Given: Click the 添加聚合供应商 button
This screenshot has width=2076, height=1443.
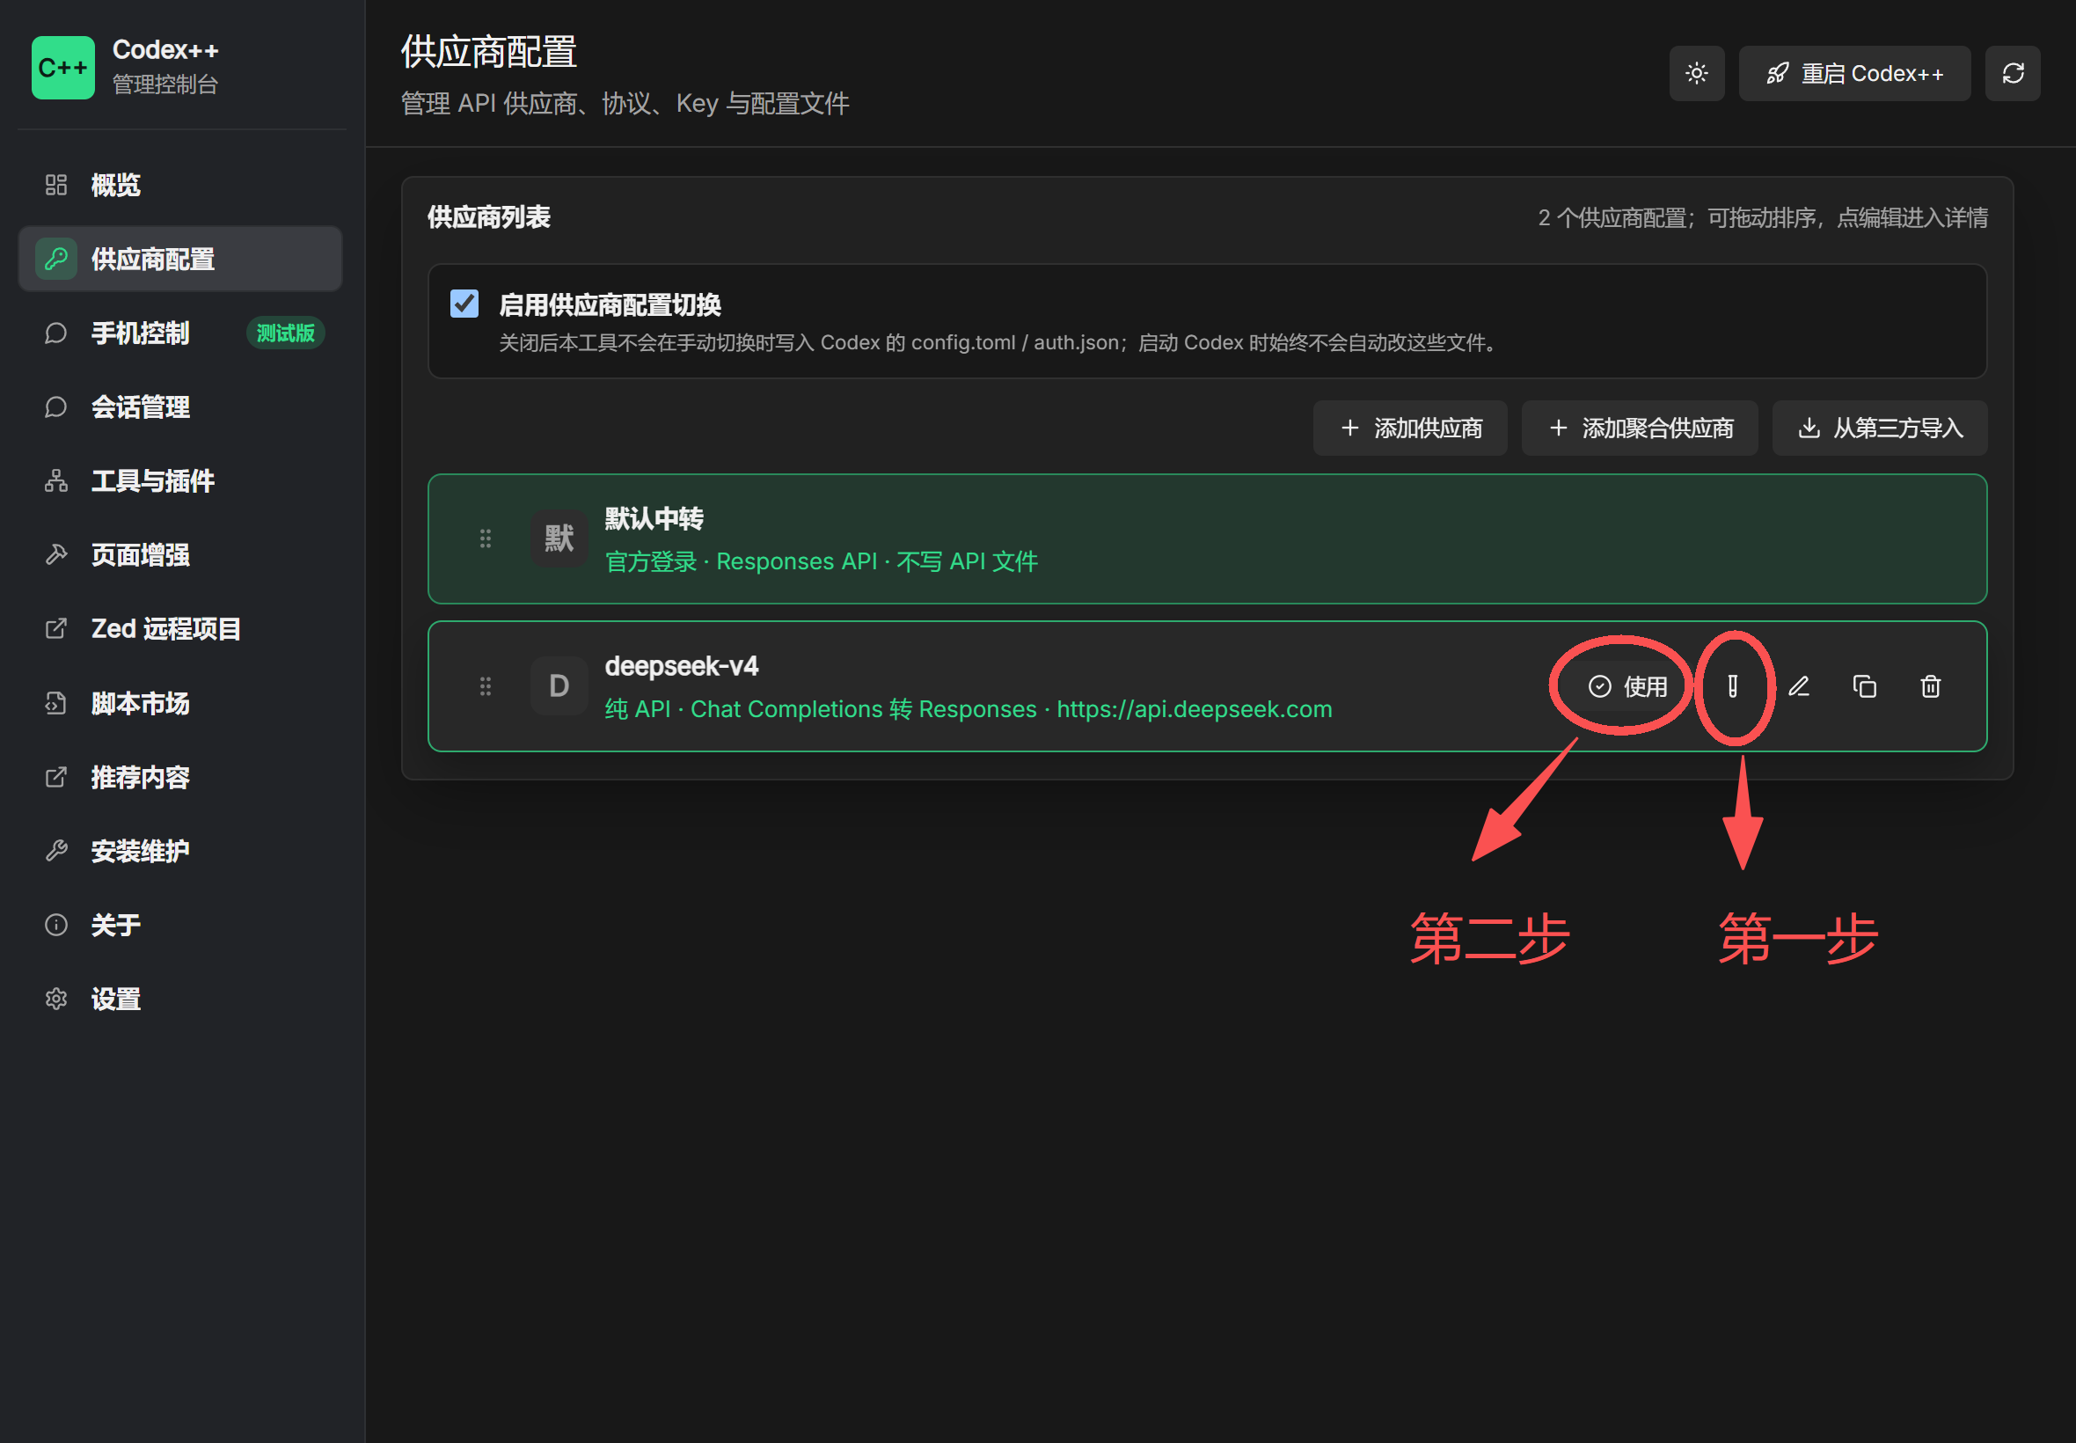Looking at the screenshot, I should pyautogui.click(x=1640, y=429).
